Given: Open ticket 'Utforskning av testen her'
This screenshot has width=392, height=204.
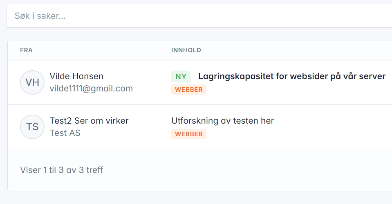Looking at the screenshot, I should (222, 121).
